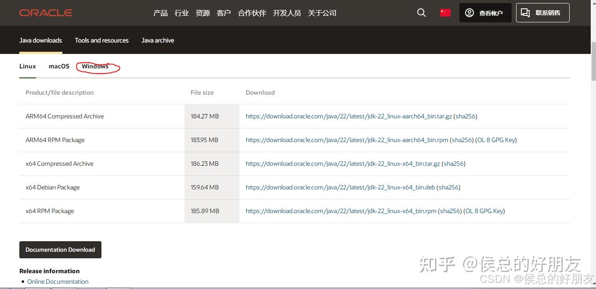Select the macOS platform tab
The height and width of the screenshot is (289, 596).
[x=59, y=66]
